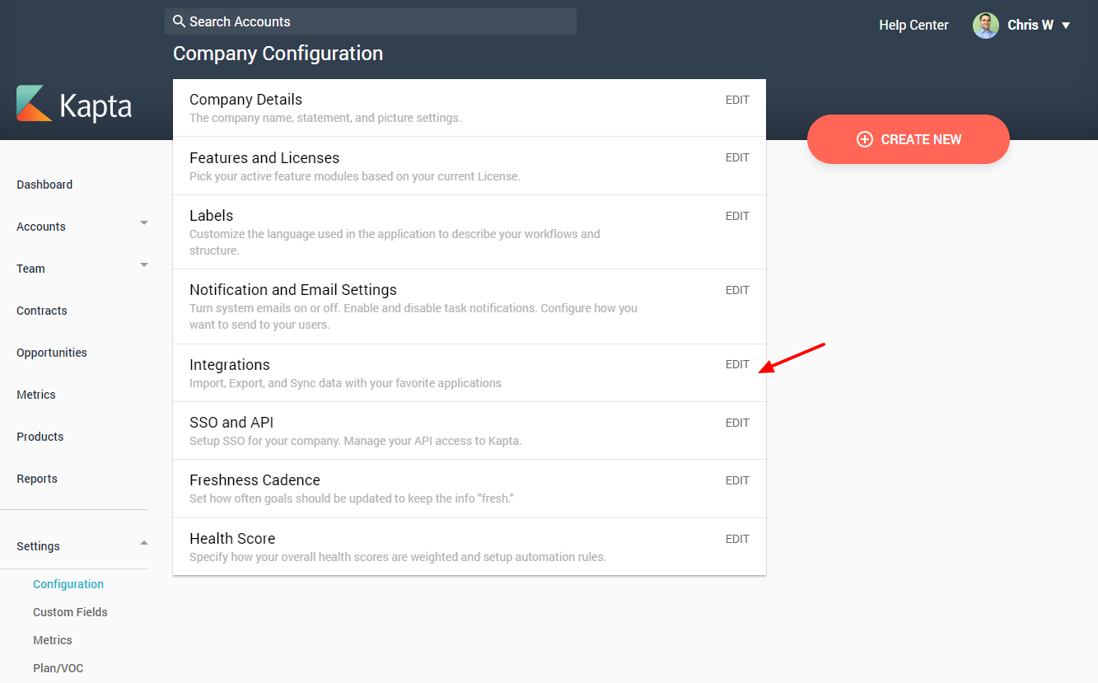Image resolution: width=1098 pixels, height=683 pixels.
Task: Expand the Accounts sidebar menu arrow
Action: click(x=144, y=223)
